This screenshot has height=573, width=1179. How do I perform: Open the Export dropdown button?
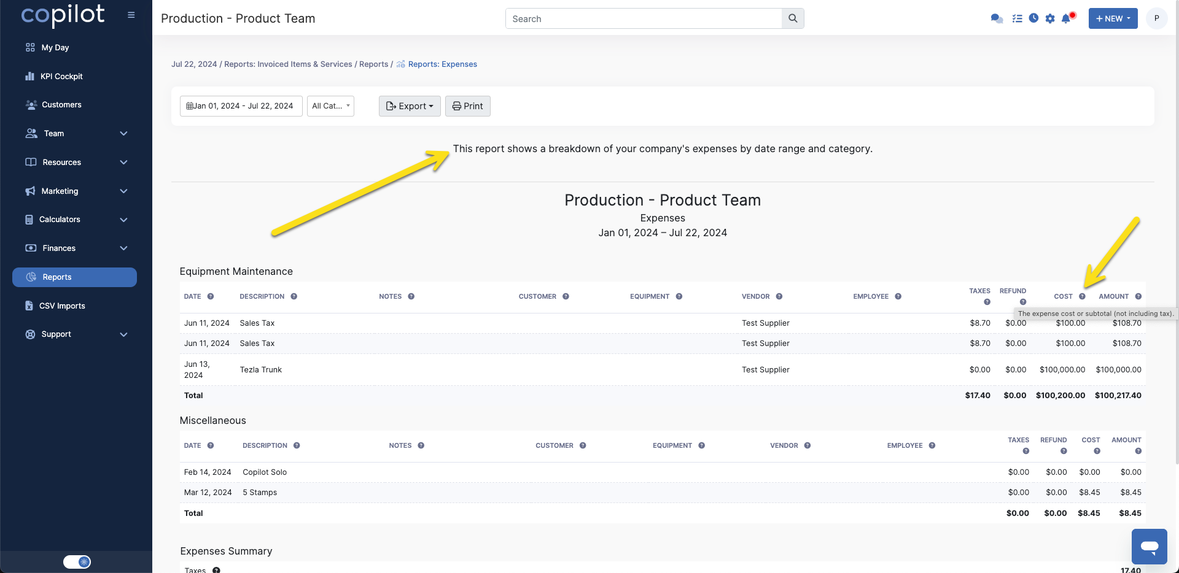[410, 106]
